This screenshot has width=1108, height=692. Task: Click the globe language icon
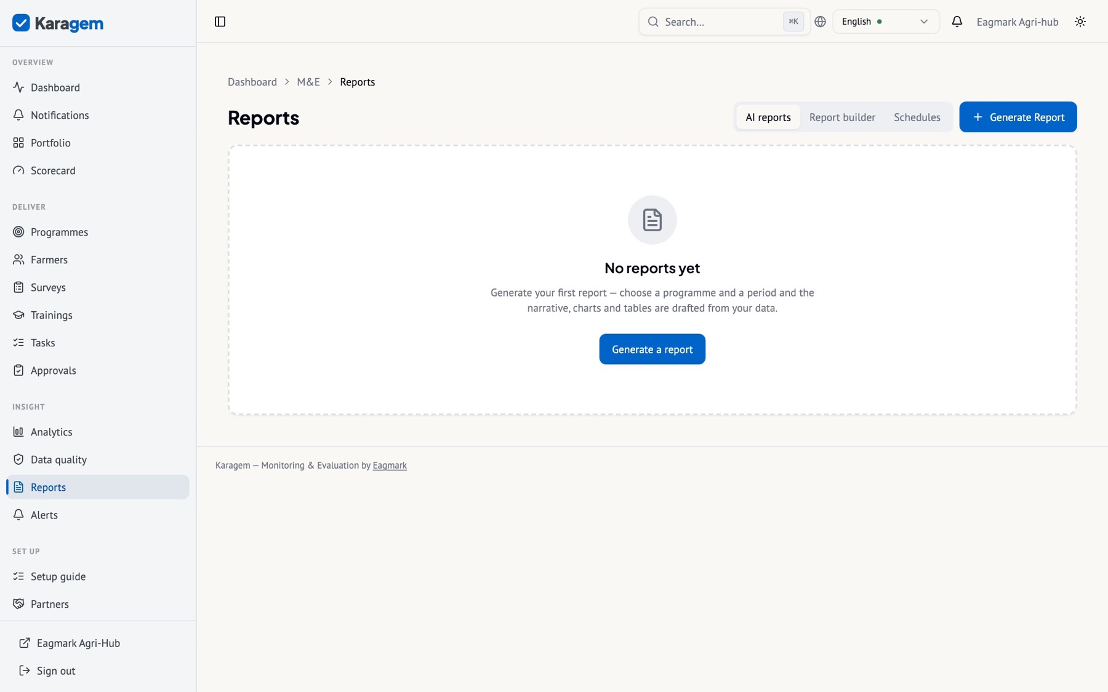[820, 22]
